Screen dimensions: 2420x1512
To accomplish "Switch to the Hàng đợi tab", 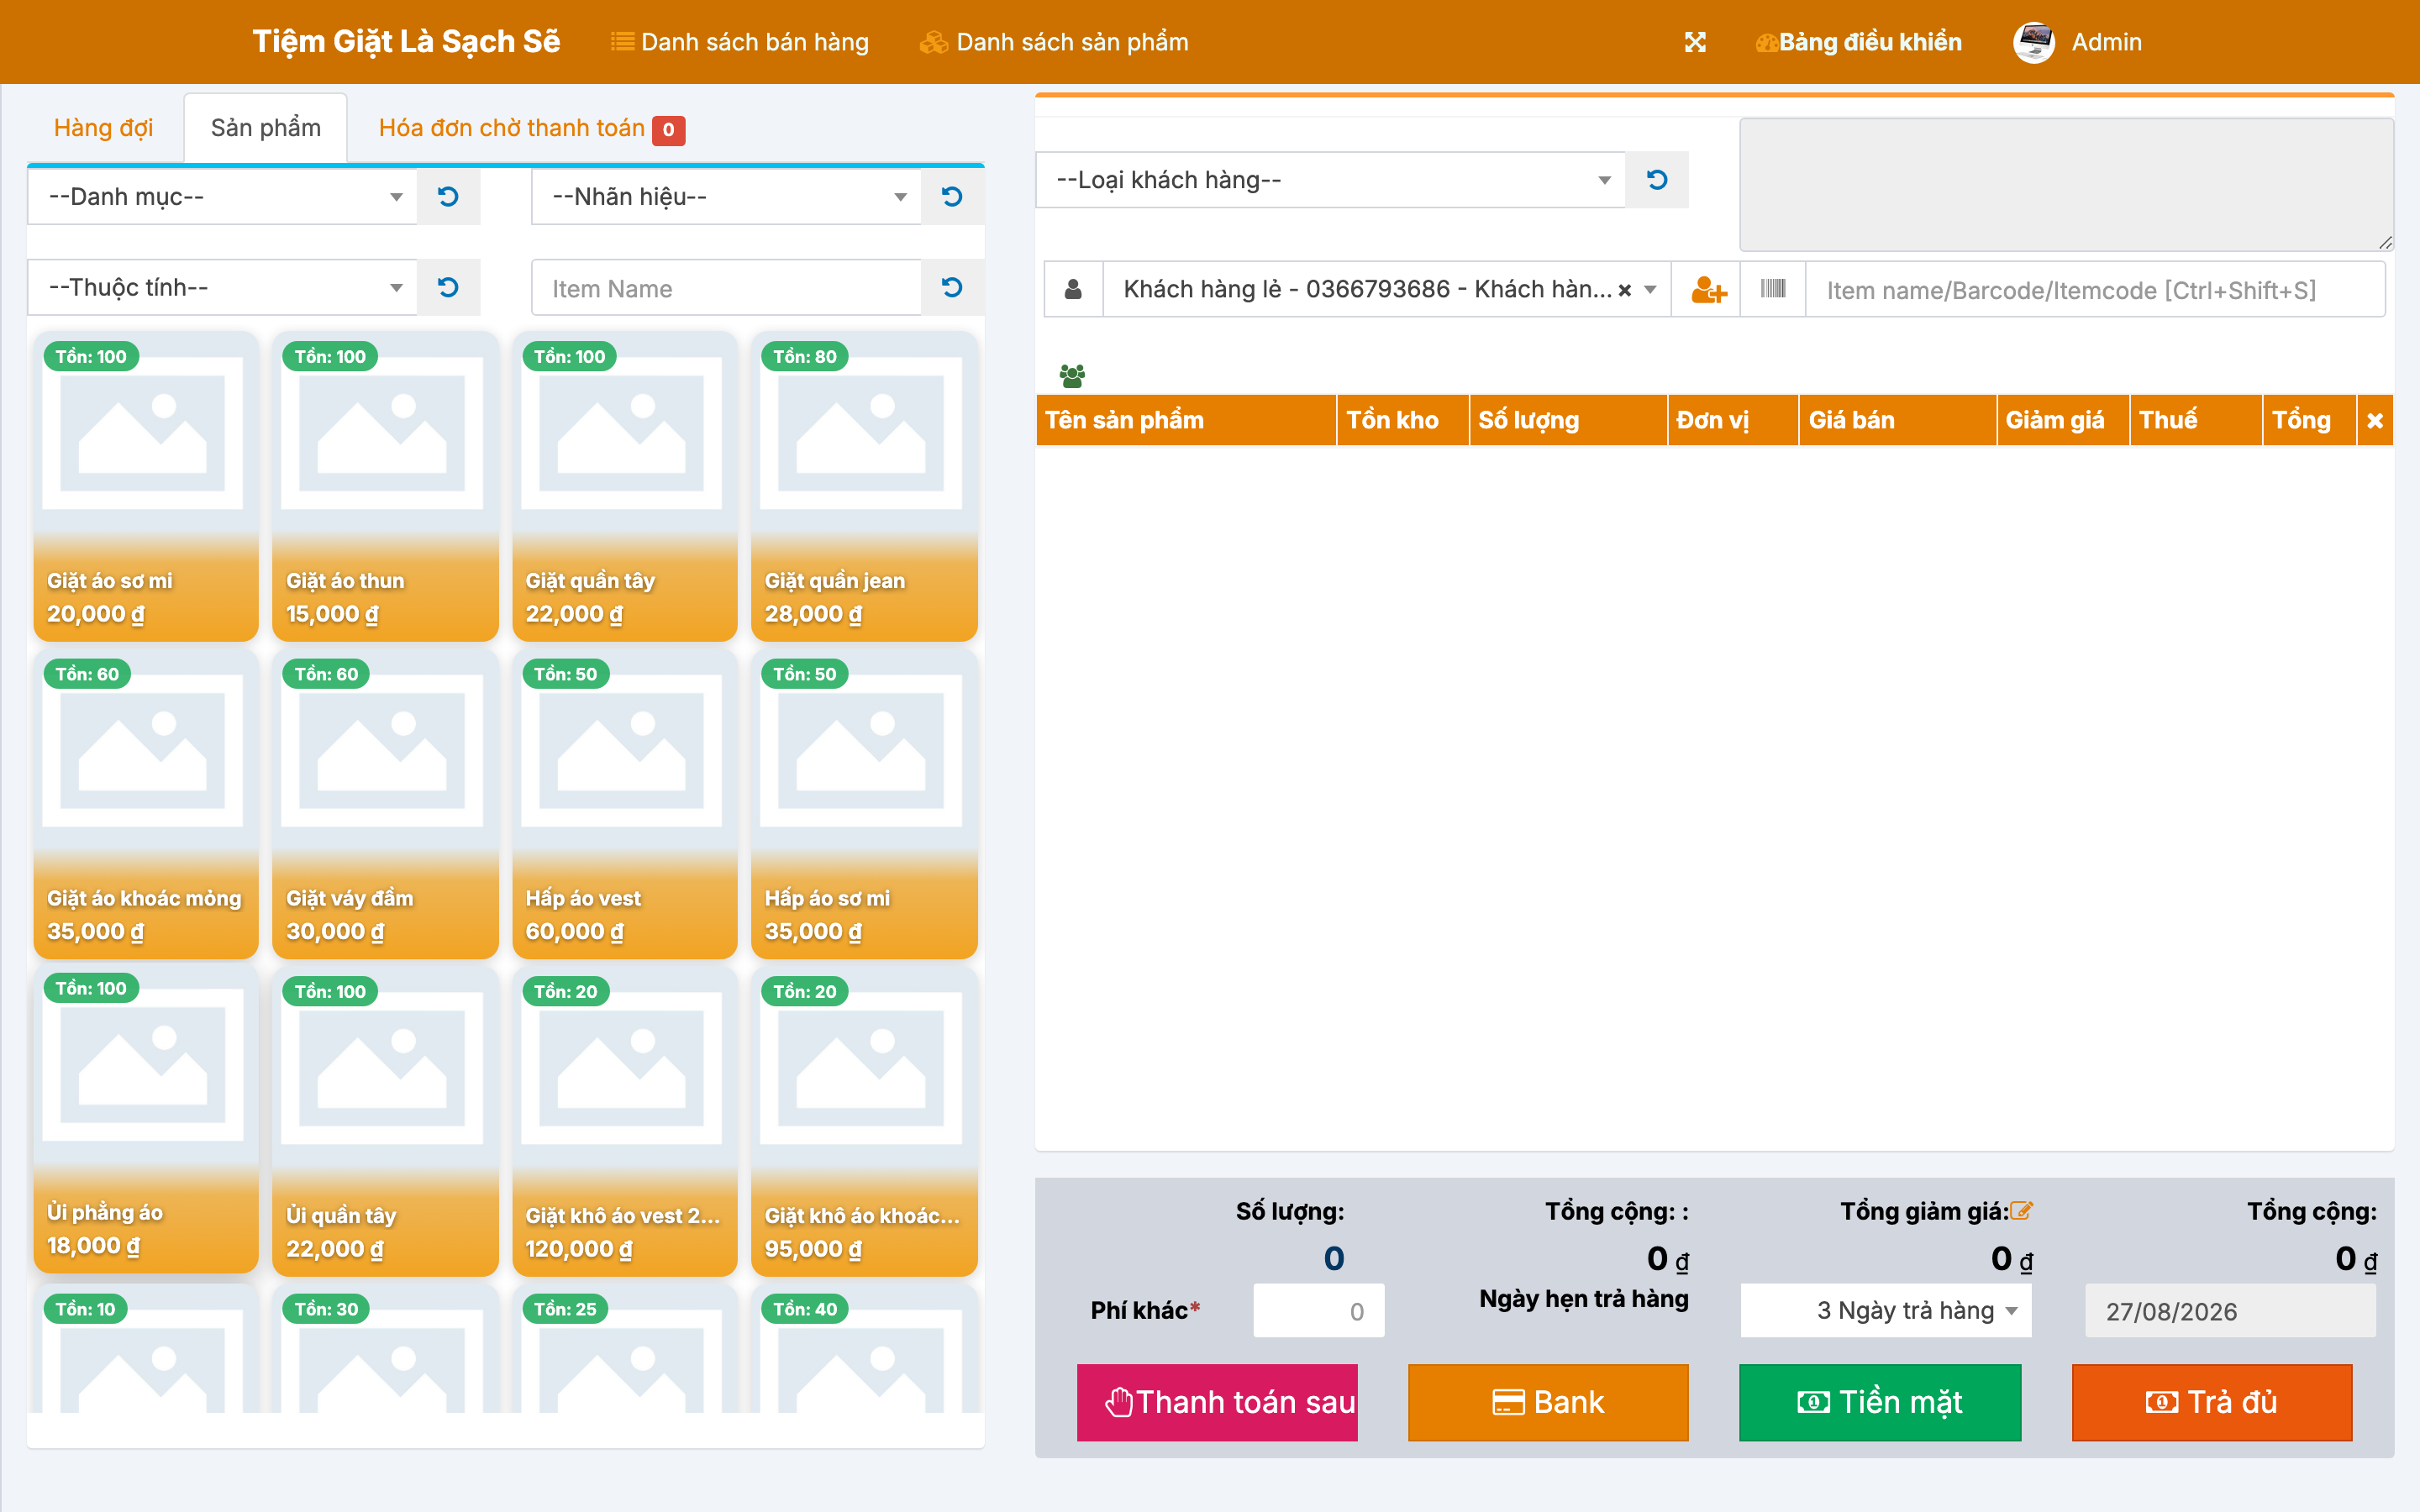I will tap(103, 128).
